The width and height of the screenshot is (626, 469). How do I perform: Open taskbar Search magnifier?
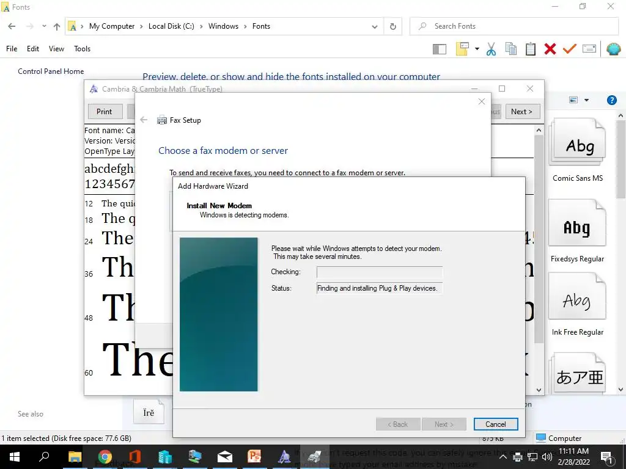coord(44,457)
